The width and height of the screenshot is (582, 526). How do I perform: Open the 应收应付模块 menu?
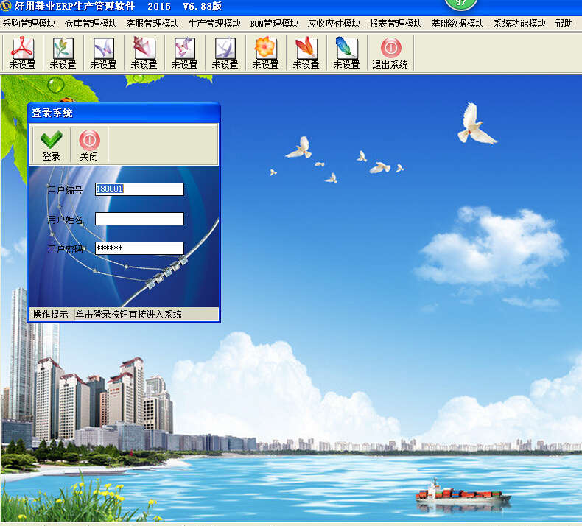[334, 24]
